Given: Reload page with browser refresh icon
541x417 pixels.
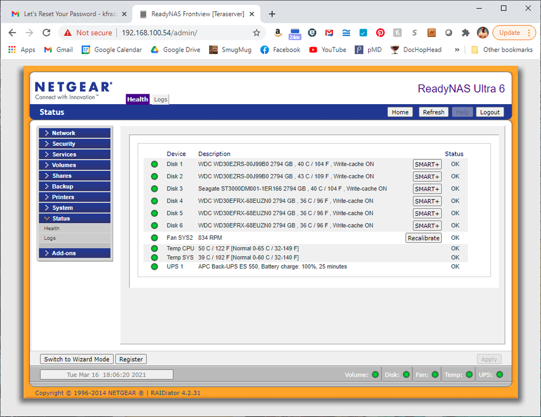Looking at the screenshot, I should 47,33.
